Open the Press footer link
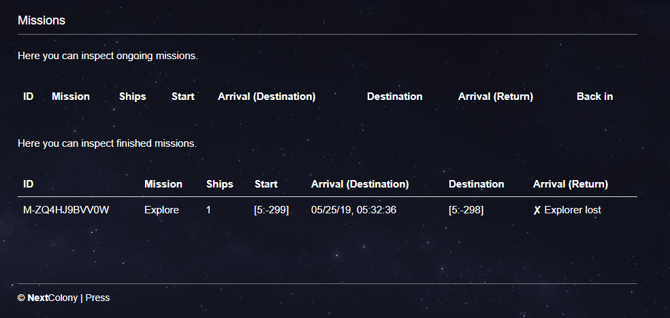The image size is (670, 318). coord(97,298)
